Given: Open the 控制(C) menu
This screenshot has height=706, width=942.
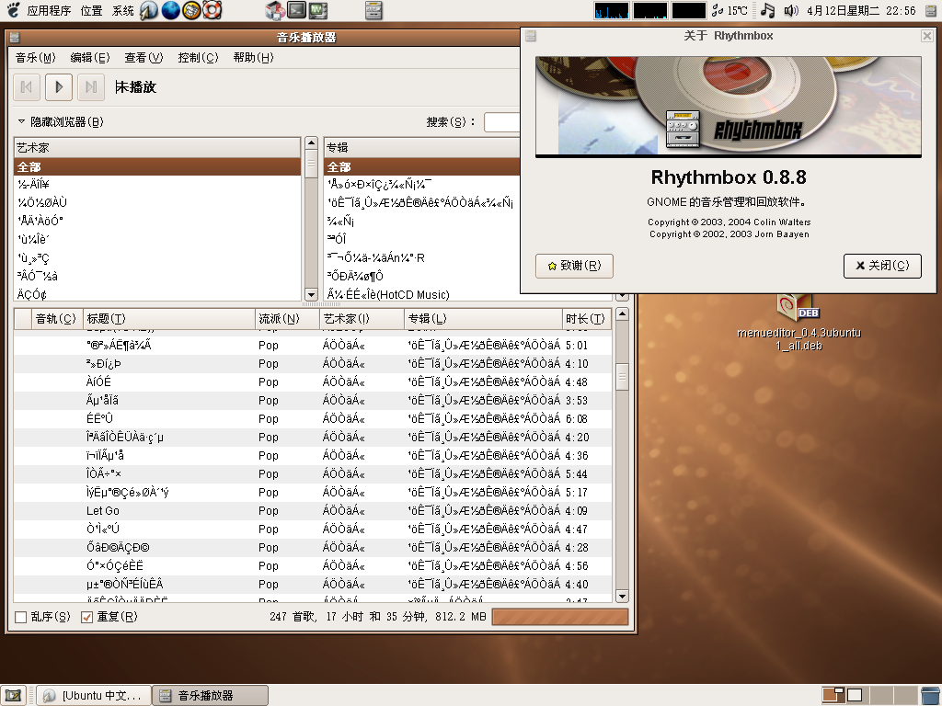Looking at the screenshot, I should pyautogui.click(x=199, y=58).
